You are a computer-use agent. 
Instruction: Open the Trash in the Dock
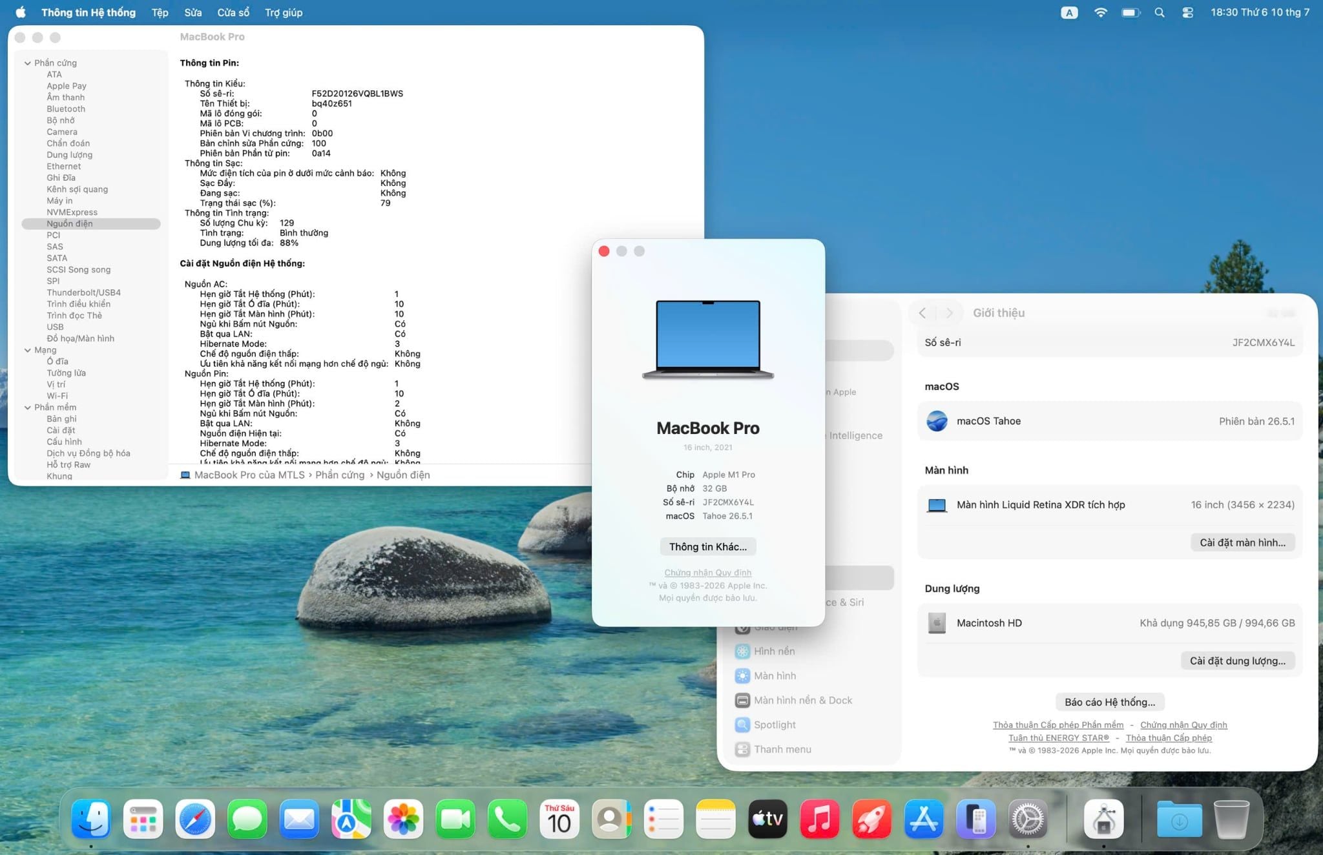tap(1231, 819)
